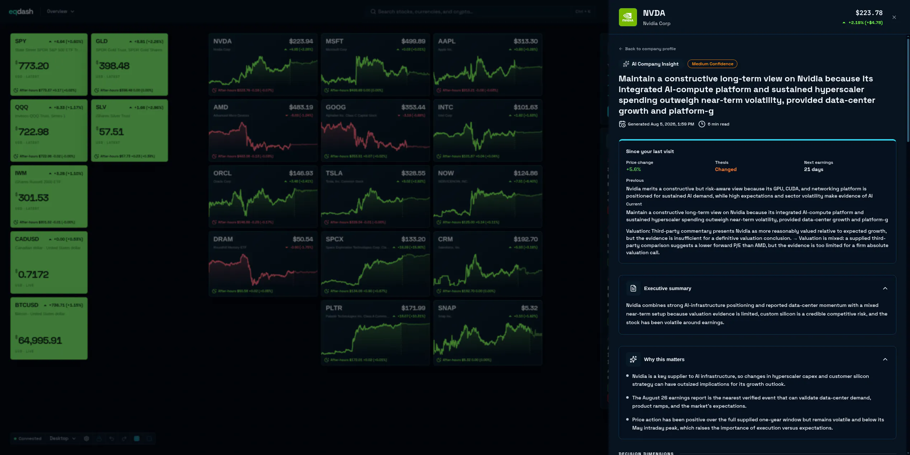The image size is (910, 455).
Task: Open the Overview dropdown in top bar
Action: pos(60,11)
